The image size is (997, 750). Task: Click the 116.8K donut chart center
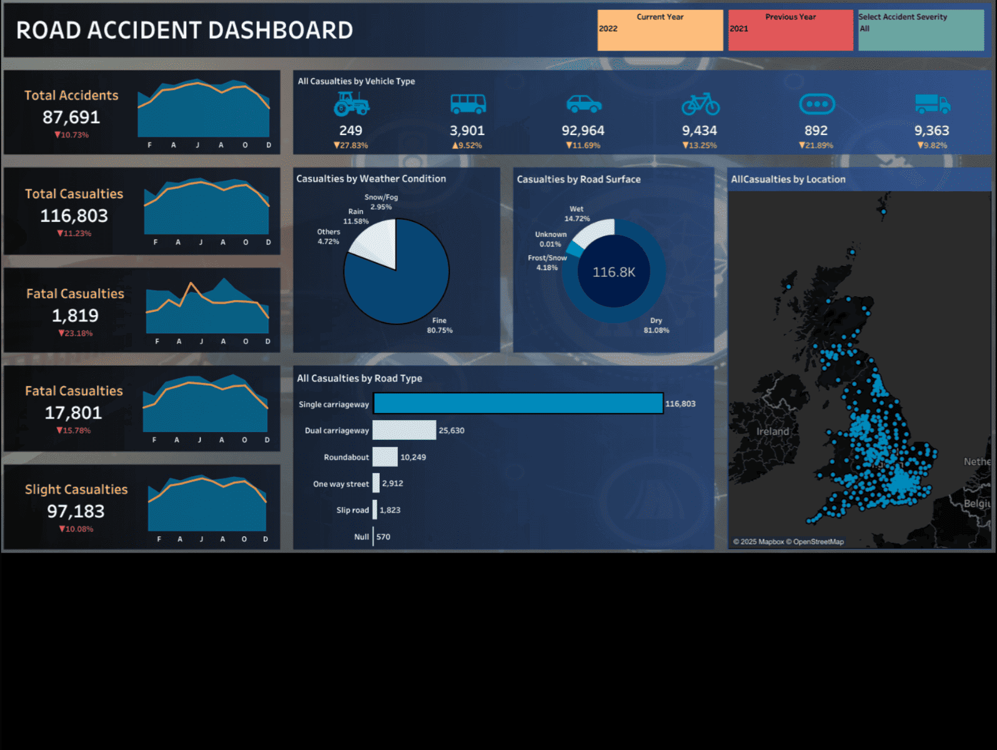coord(613,272)
